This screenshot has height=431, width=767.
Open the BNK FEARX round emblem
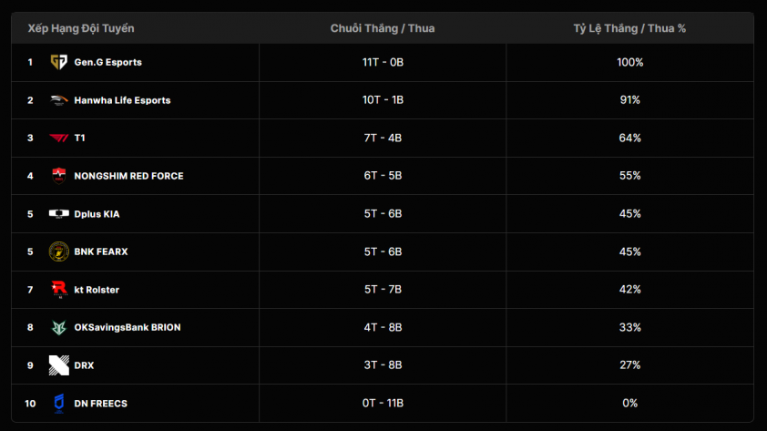click(58, 251)
